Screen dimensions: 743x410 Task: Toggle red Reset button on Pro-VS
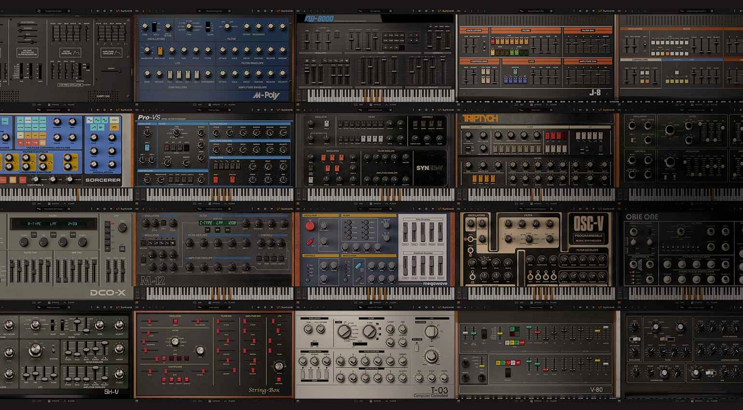point(216,179)
